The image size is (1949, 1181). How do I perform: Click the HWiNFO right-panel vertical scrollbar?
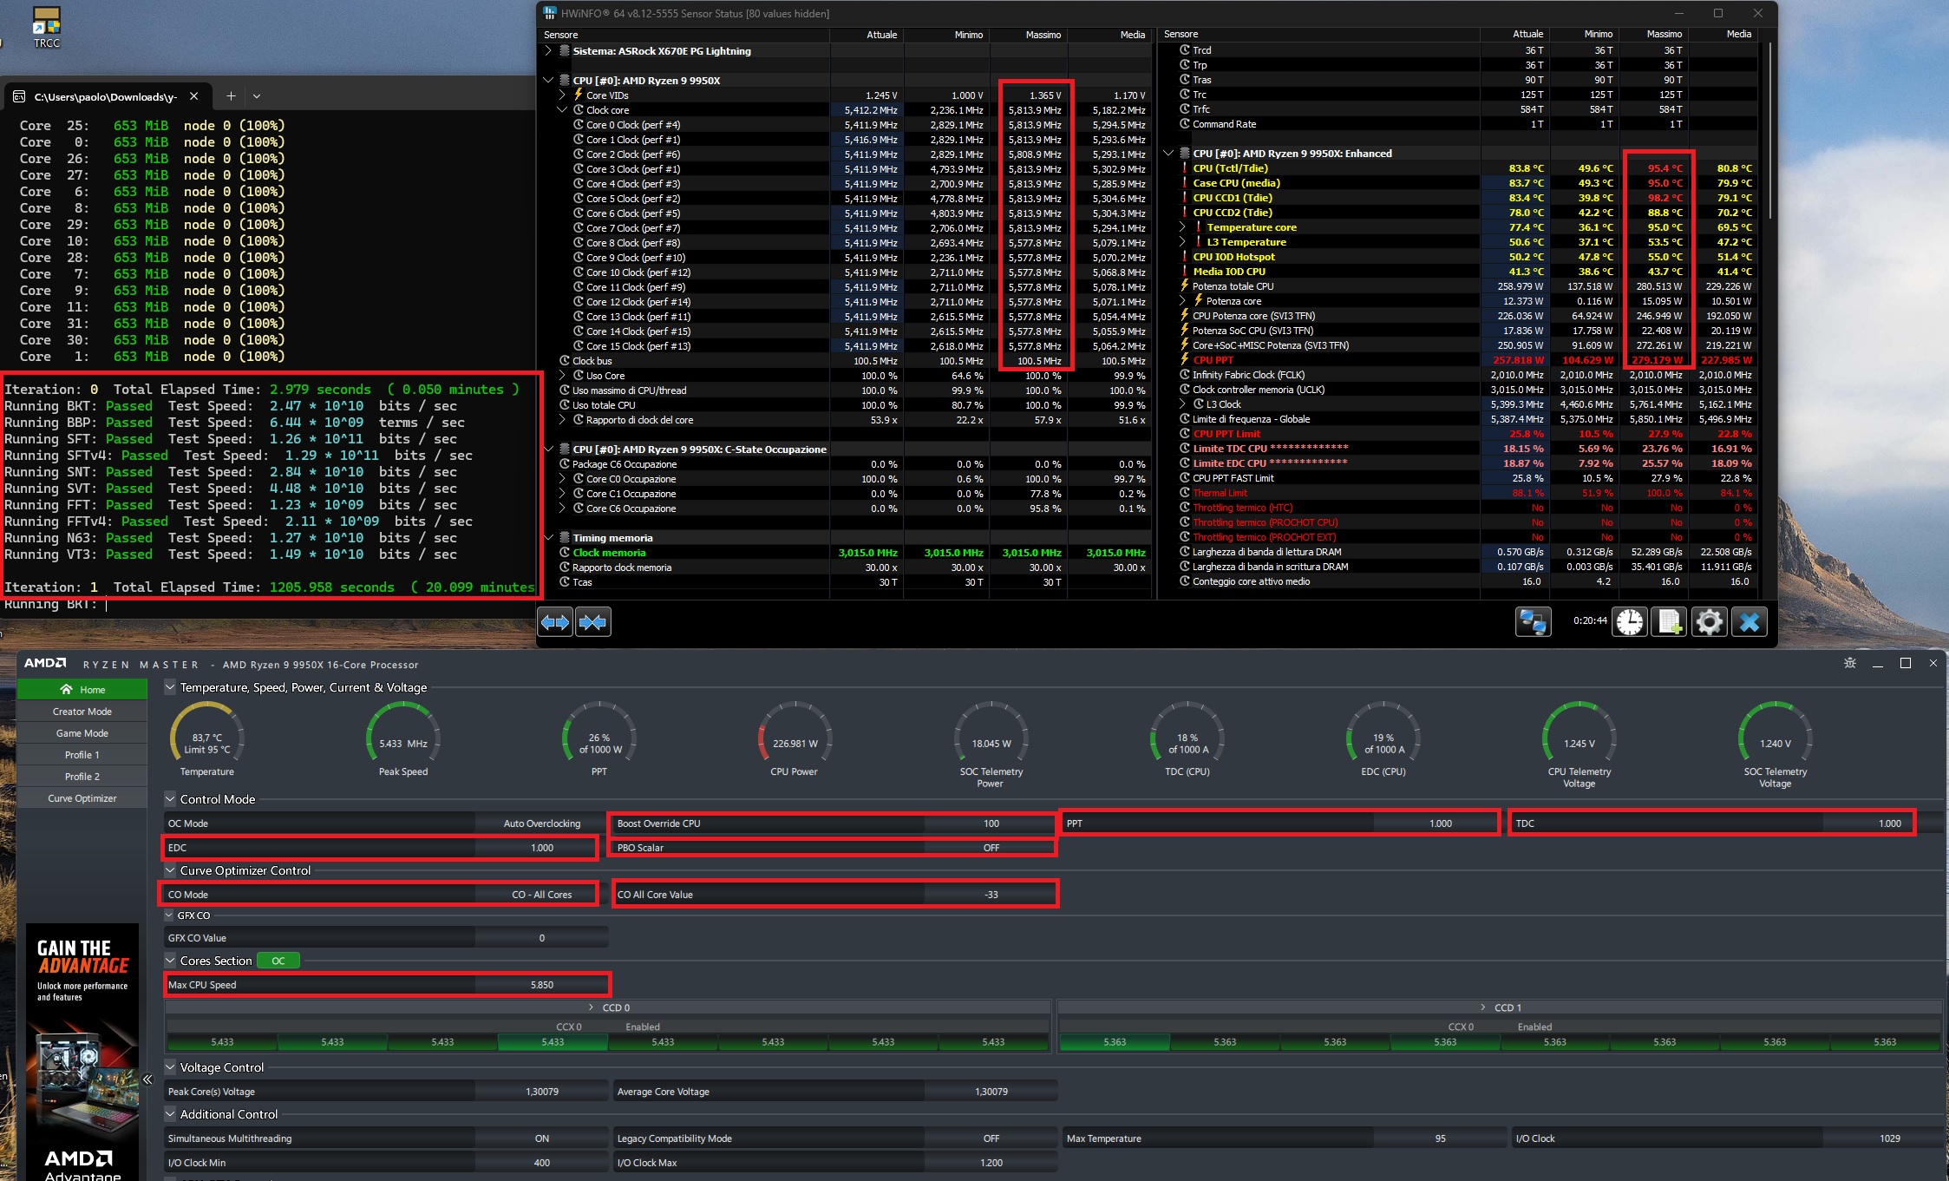(x=1769, y=130)
